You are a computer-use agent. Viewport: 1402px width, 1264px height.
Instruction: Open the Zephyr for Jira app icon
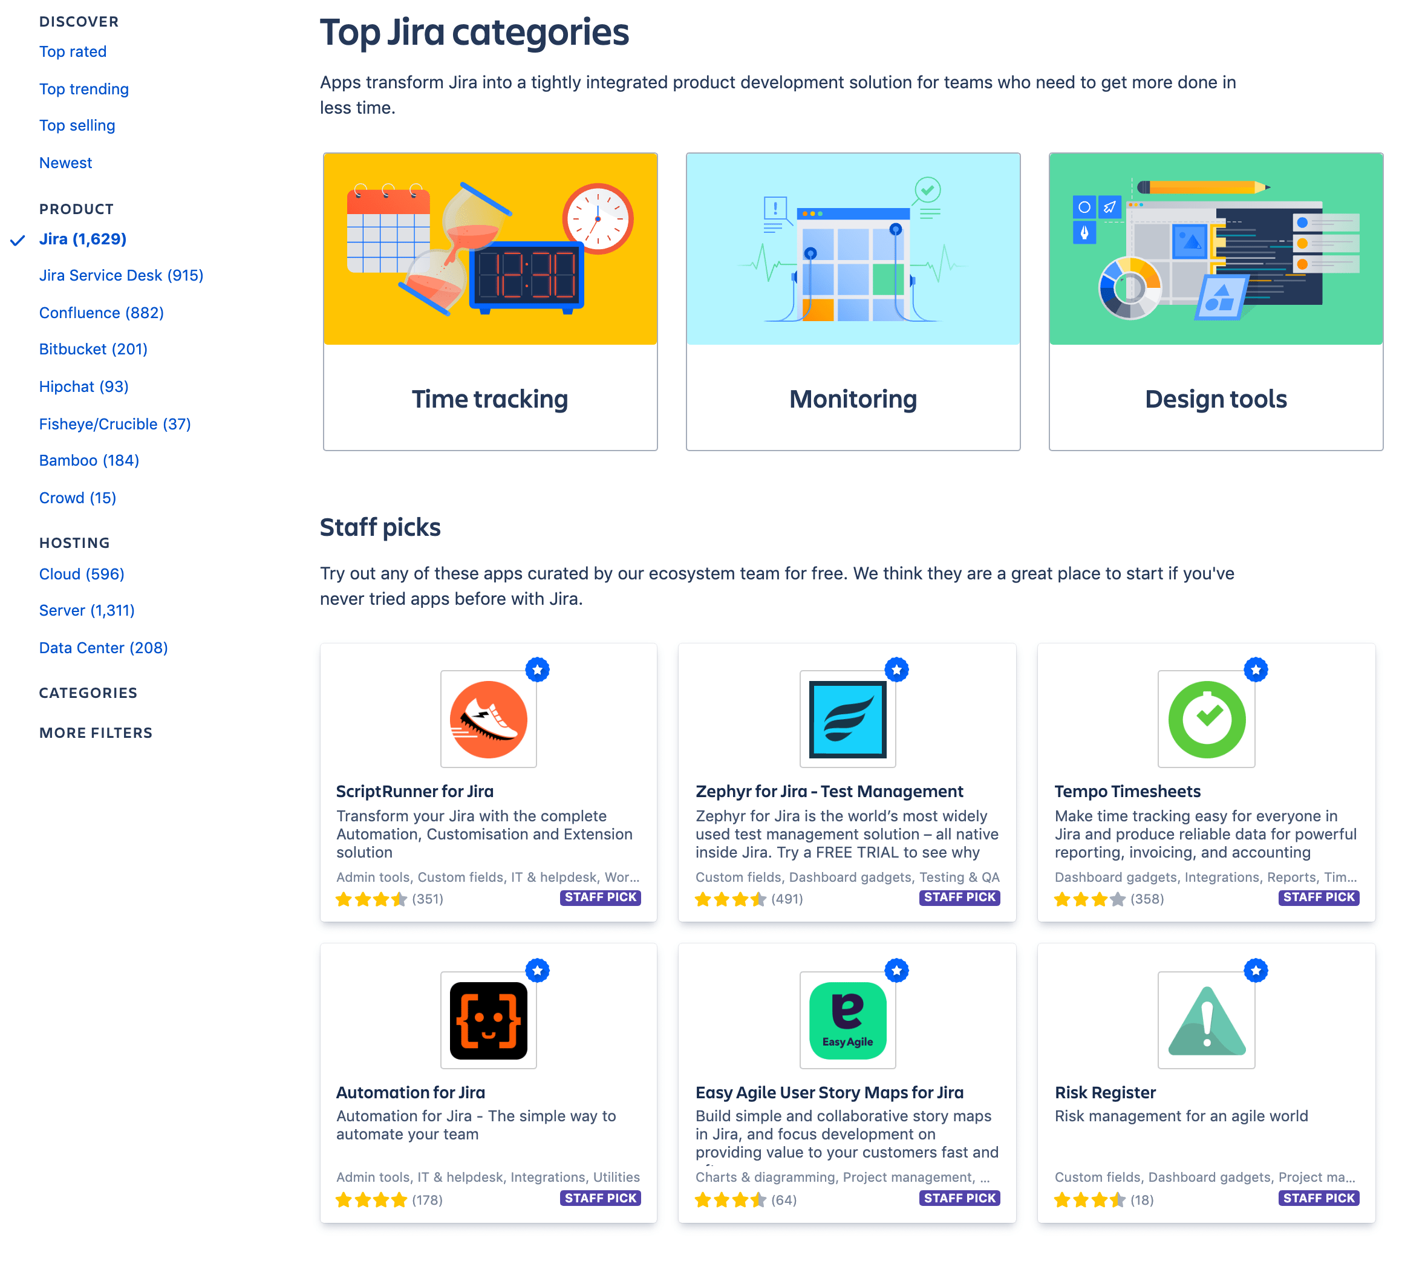click(847, 719)
